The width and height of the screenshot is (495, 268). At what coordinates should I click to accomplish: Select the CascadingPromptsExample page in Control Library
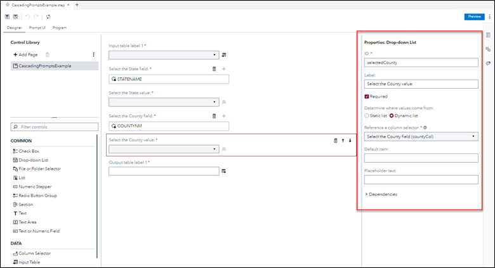tap(55, 66)
